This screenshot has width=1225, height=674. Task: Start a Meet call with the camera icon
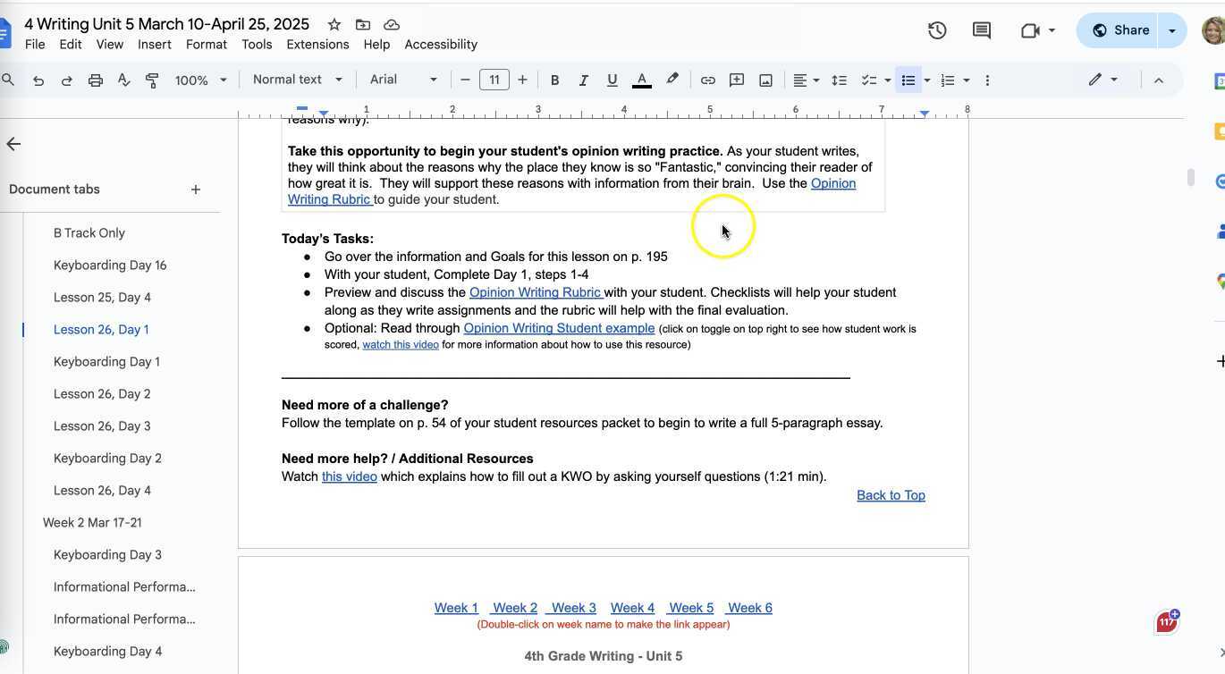1029,29
